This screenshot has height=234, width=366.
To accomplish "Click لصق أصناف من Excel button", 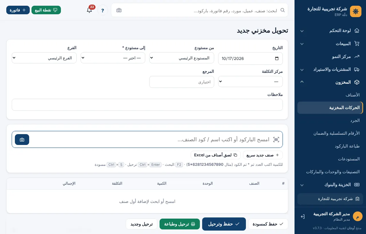I will pyautogui.click(x=216, y=155).
